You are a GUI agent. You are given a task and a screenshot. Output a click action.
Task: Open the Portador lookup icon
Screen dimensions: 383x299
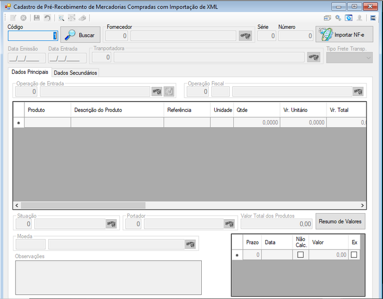229,224
